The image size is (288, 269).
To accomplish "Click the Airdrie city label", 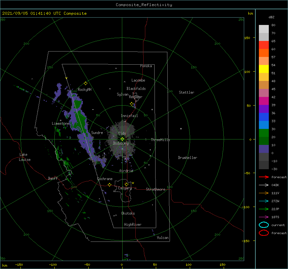I will (126, 171).
